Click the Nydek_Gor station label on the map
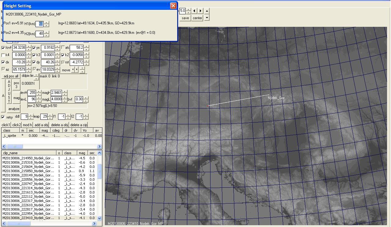Viewport: 391px width, 227px height. (x=276, y=98)
